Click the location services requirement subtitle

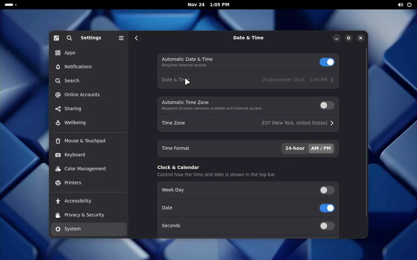[212, 108]
